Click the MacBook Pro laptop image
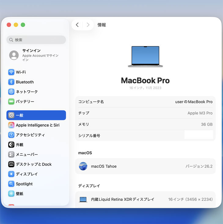The image size is (223, 224). point(145,57)
